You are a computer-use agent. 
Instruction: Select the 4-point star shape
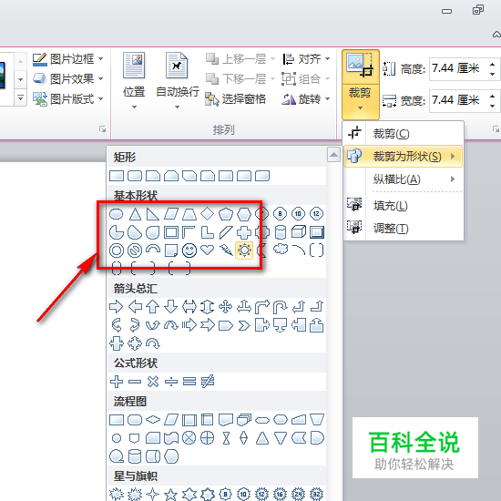pos(153,494)
